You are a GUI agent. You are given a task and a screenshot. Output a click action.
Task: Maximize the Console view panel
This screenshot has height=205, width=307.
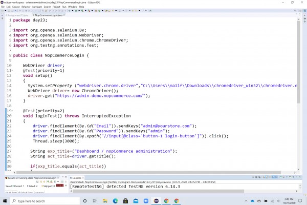click(299, 177)
